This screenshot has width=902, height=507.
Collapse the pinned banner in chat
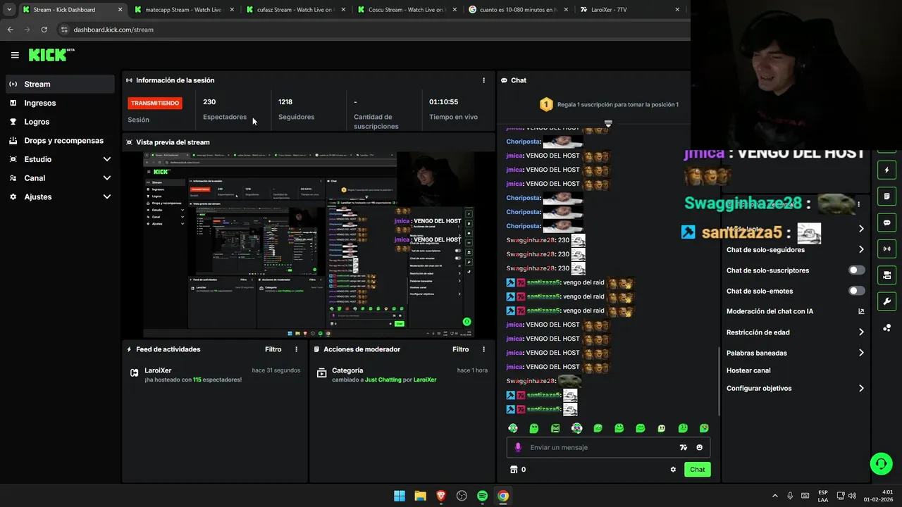608,123
